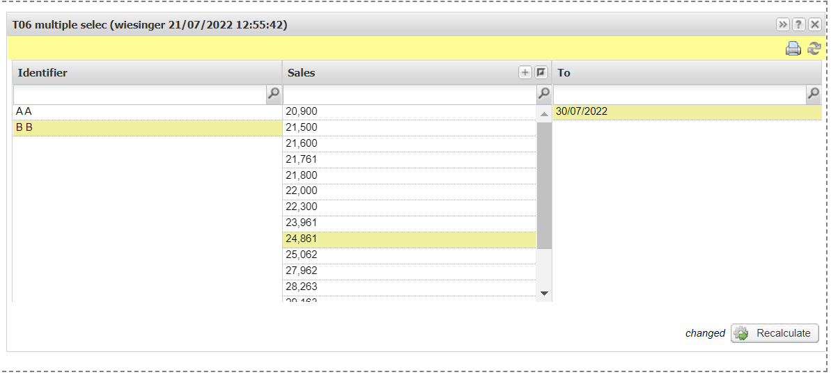This screenshot has height=377, width=831.
Task: Select highlighted Sales value 24,861
Action: coord(410,239)
